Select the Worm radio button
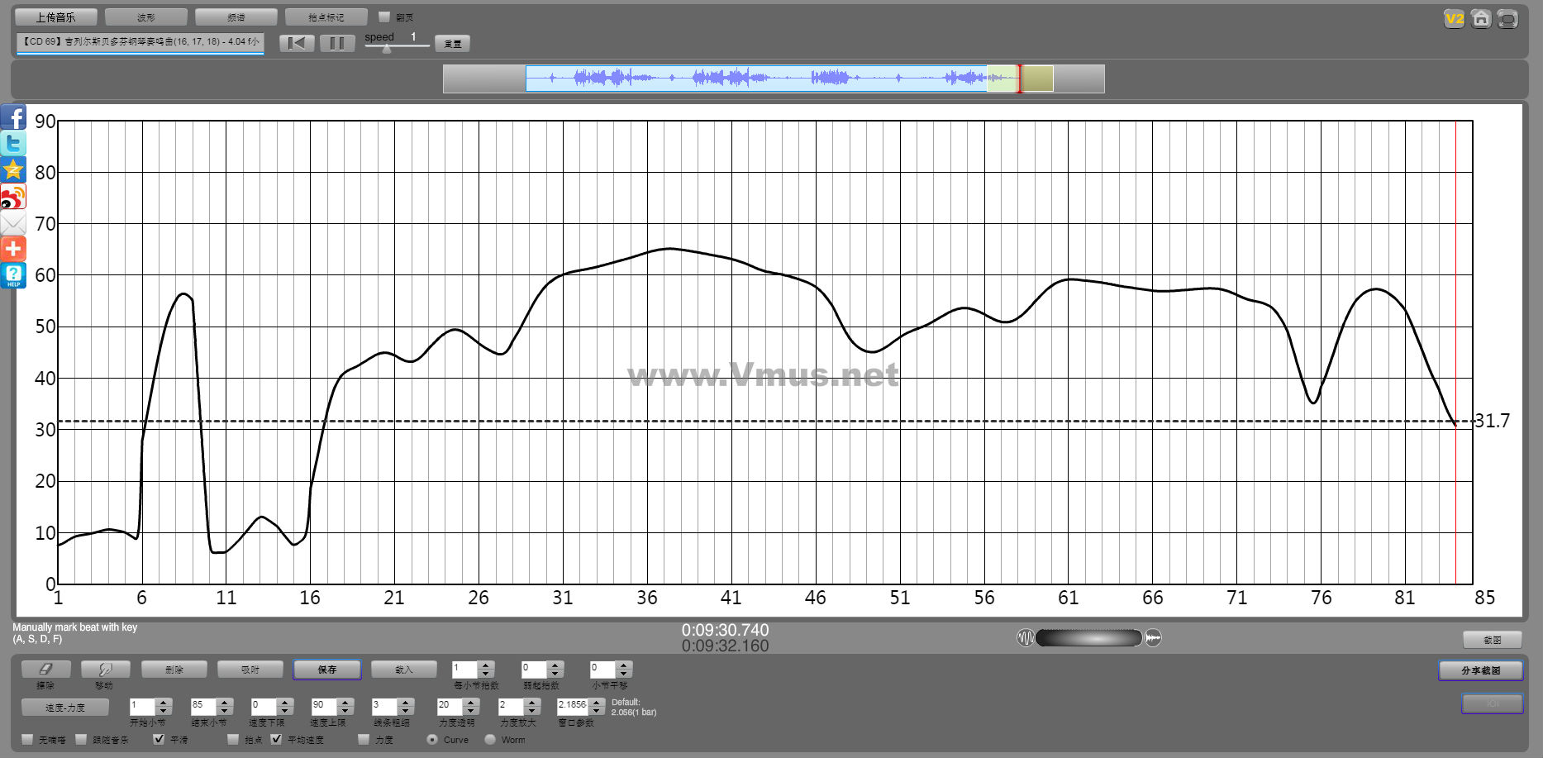1543x758 pixels. click(490, 739)
